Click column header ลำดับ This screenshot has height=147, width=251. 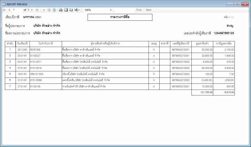(x=10, y=44)
